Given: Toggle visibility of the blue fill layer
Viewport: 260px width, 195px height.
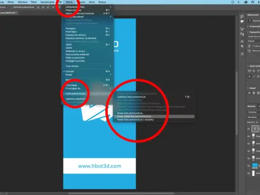Looking at the screenshot, I should (x=249, y=166).
